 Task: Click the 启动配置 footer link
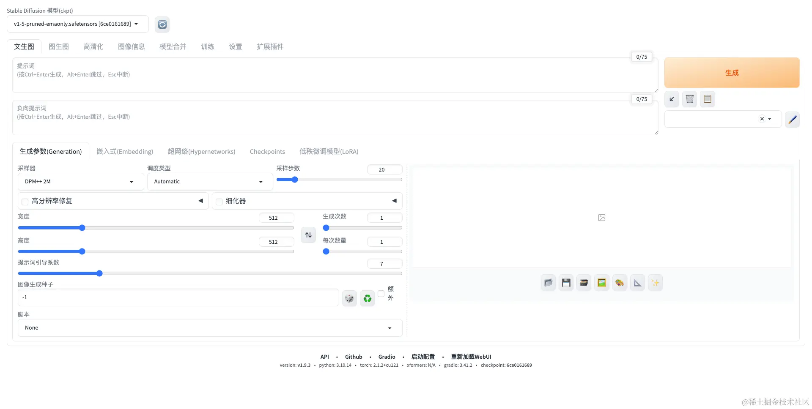(423, 357)
